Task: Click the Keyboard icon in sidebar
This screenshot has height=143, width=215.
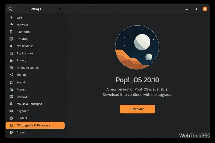Action: coord(11,111)
